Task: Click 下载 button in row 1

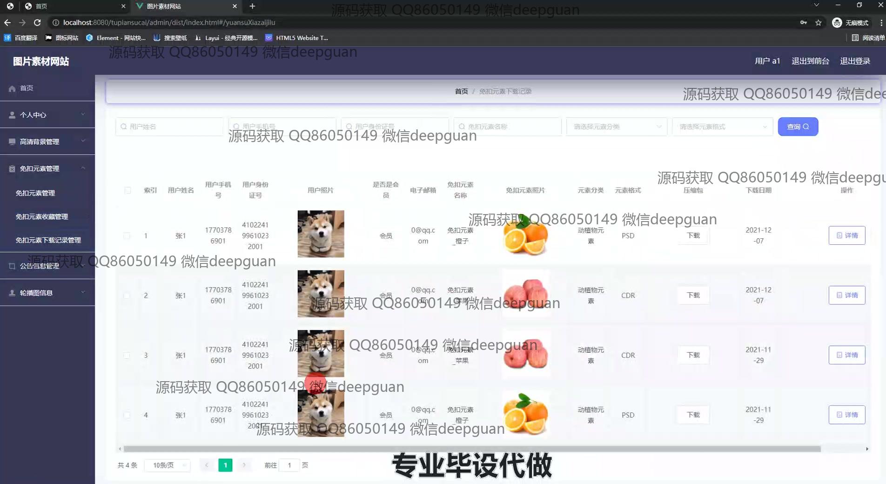Action: click(x=693, y=235)
